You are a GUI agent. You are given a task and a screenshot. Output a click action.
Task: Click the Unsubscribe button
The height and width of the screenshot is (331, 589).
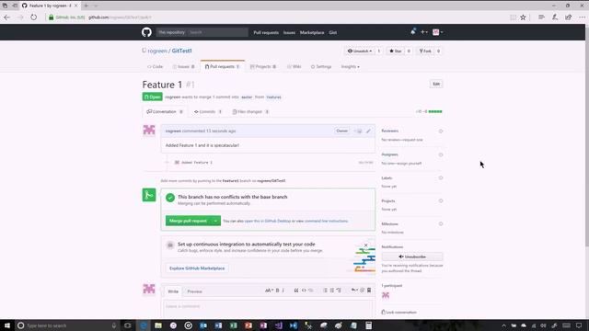tap(412, 257)
